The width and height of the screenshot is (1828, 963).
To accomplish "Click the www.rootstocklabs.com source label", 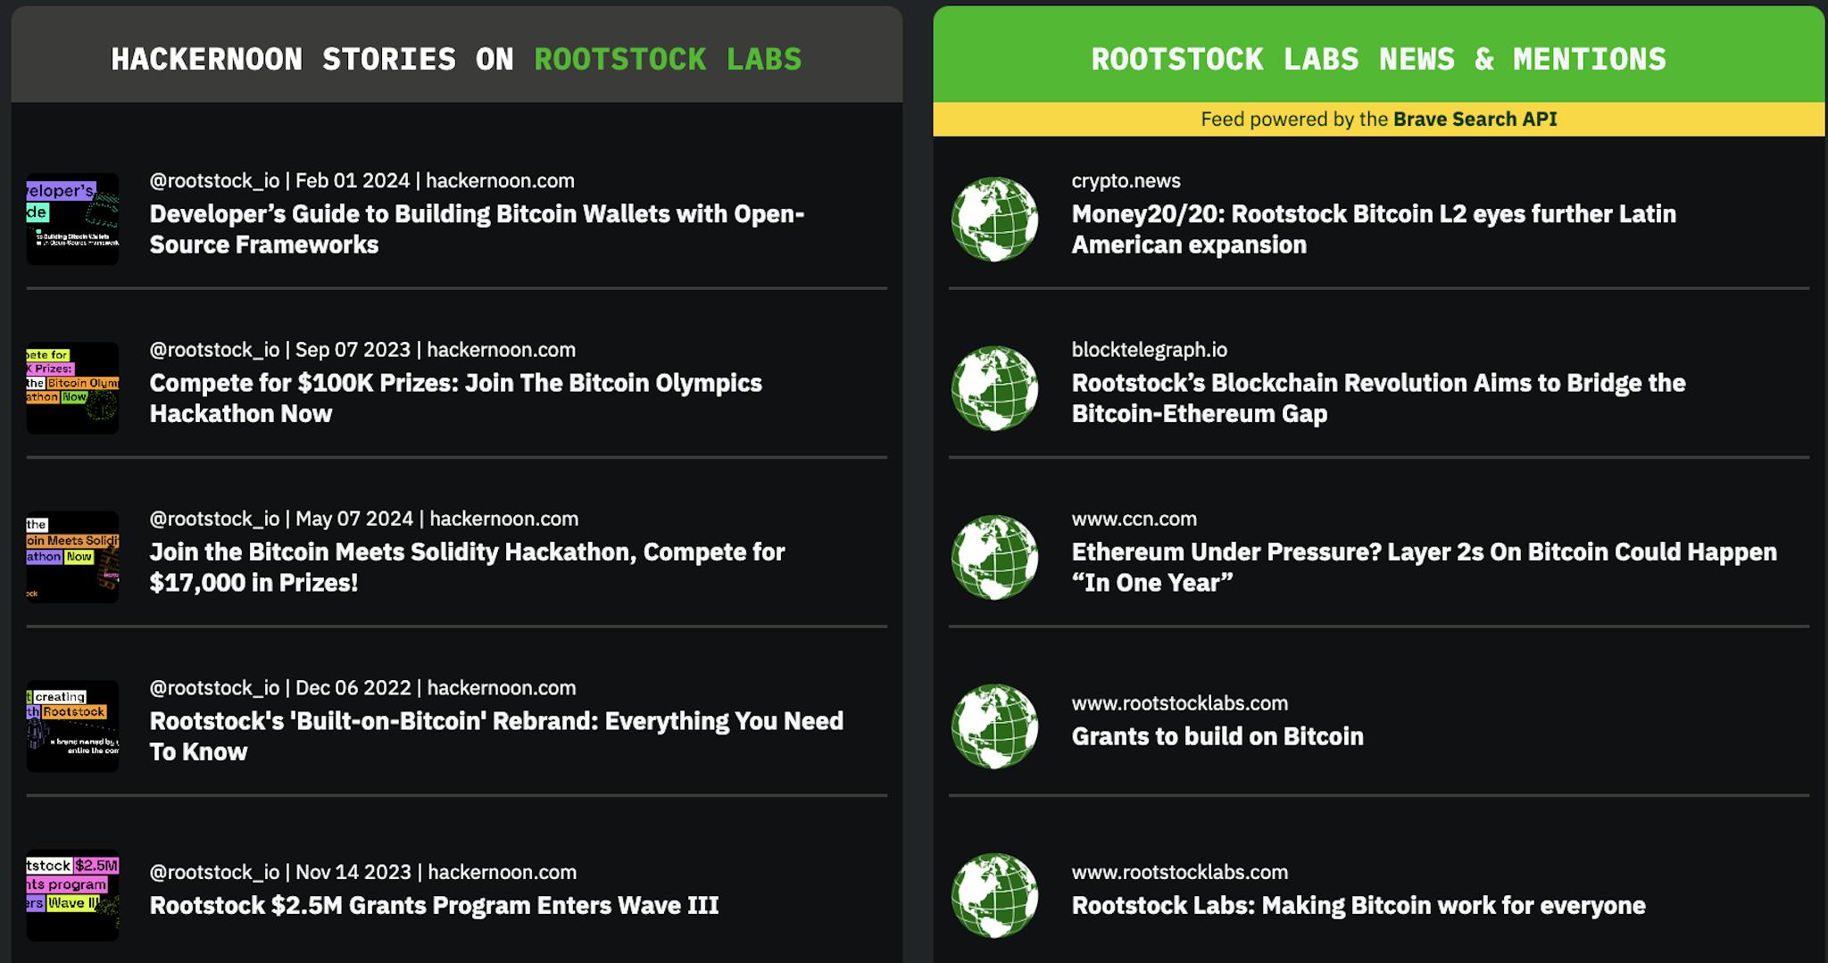I will click(1179, 702).
